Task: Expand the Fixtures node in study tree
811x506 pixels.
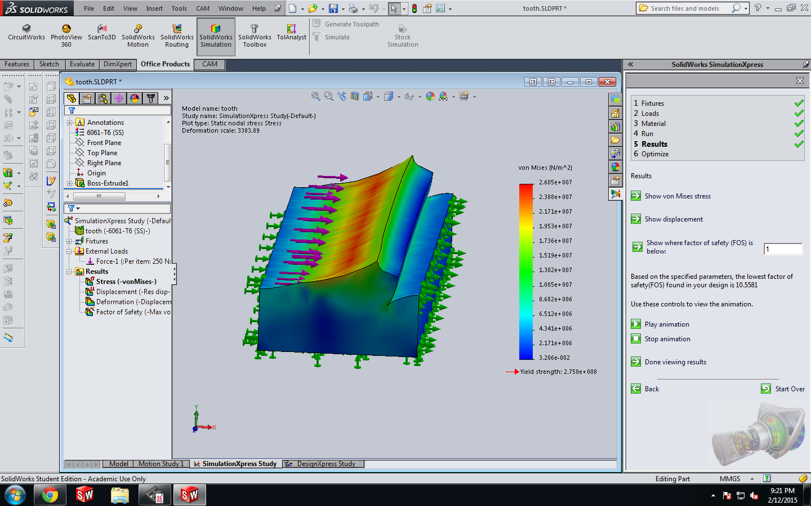Action: coord(70,241)
